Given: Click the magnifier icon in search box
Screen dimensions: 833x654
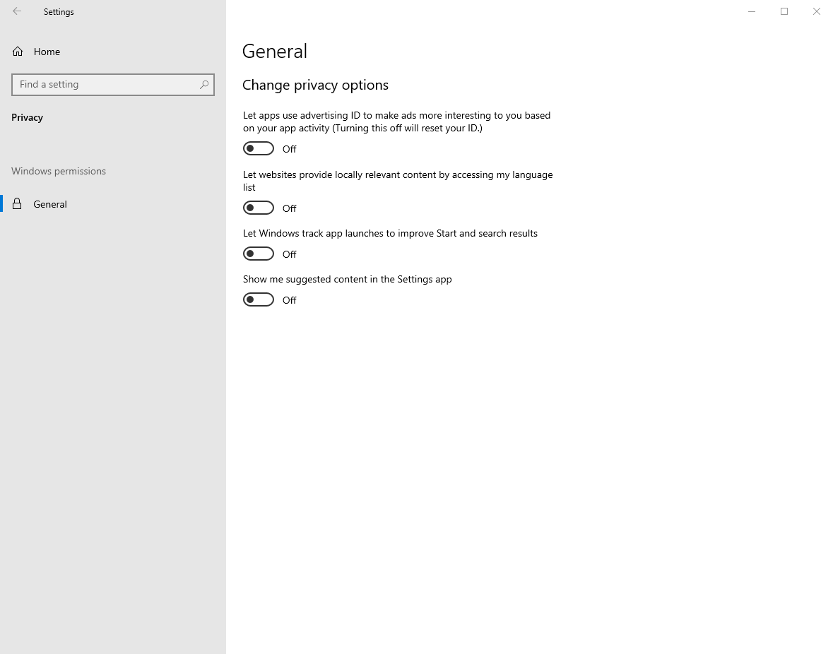Looking at the screenshot, I should [204, 85].
